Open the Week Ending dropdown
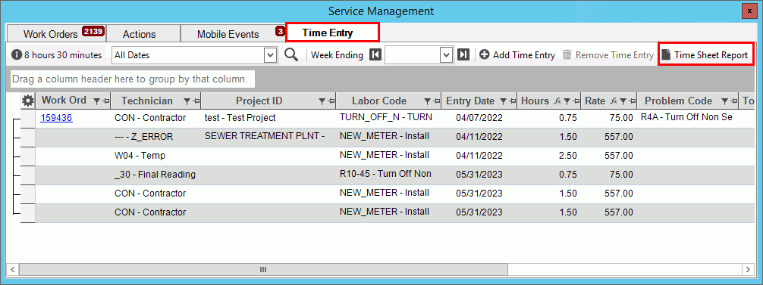This screenshot has height=285, width=763. click(x=447, y=55)
